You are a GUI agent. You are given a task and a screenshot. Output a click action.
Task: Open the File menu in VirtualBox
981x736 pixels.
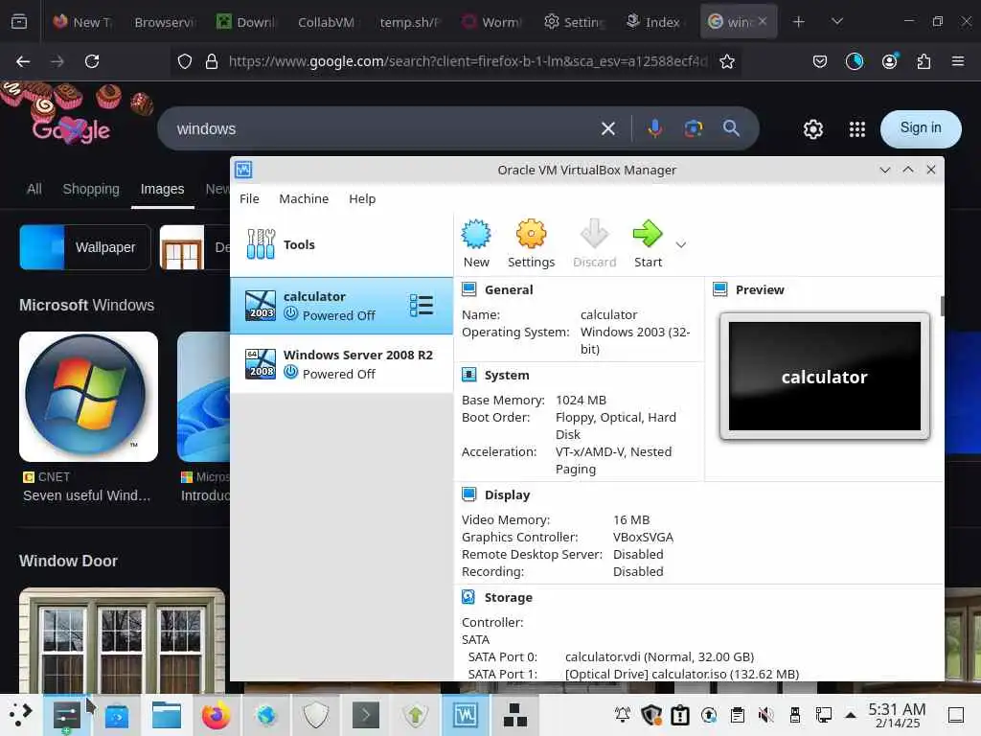pos(249,198)
